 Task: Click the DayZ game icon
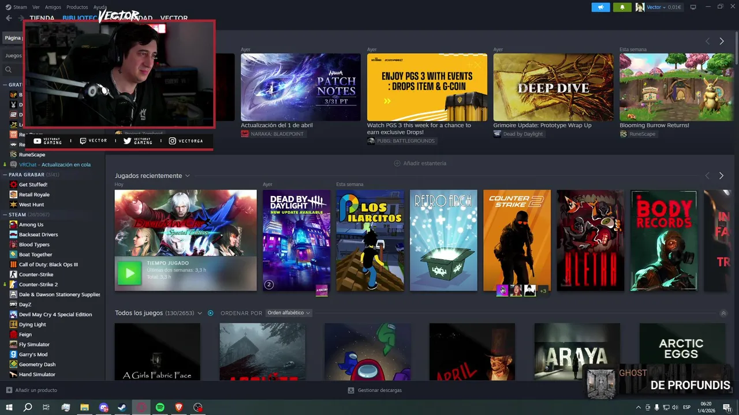click(x=13, y=304)
